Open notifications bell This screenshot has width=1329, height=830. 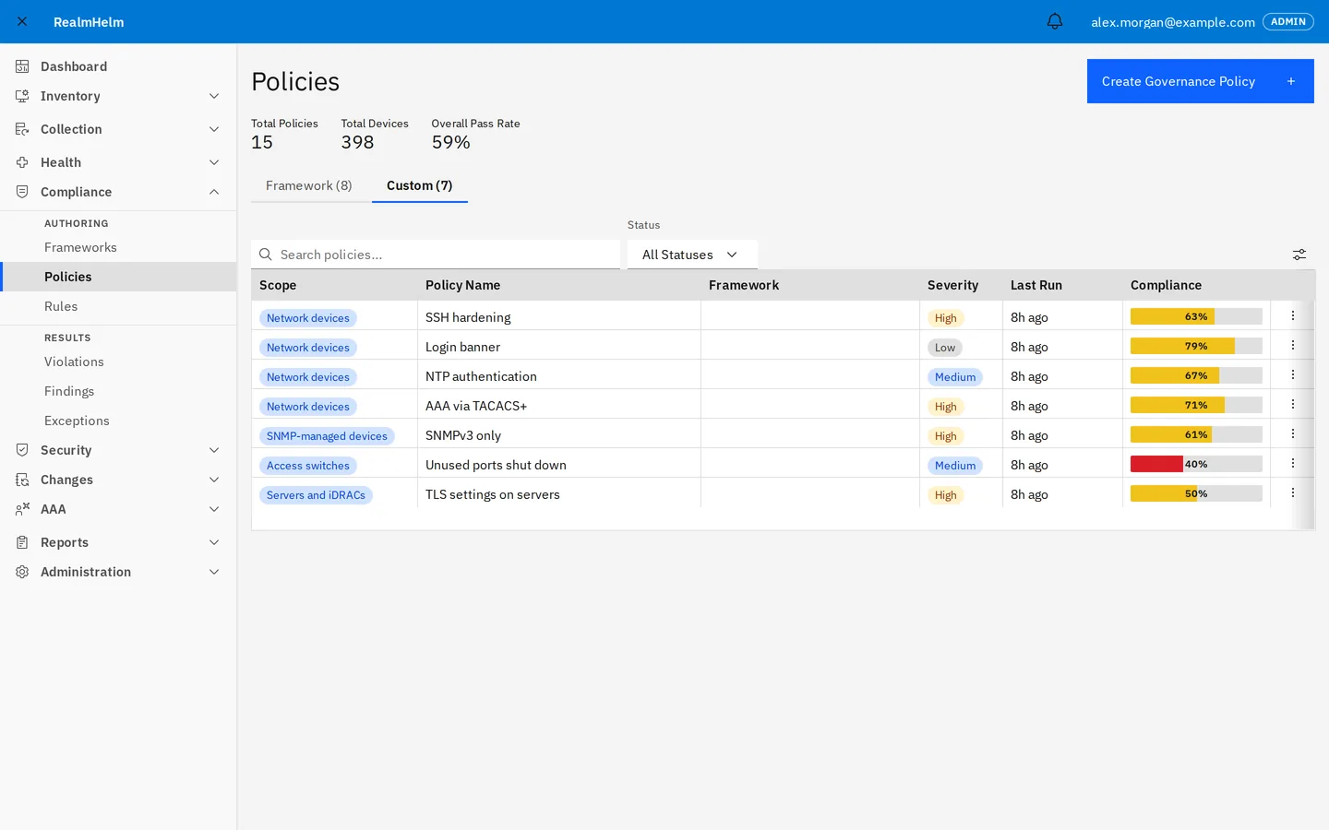coord(1055,21)
